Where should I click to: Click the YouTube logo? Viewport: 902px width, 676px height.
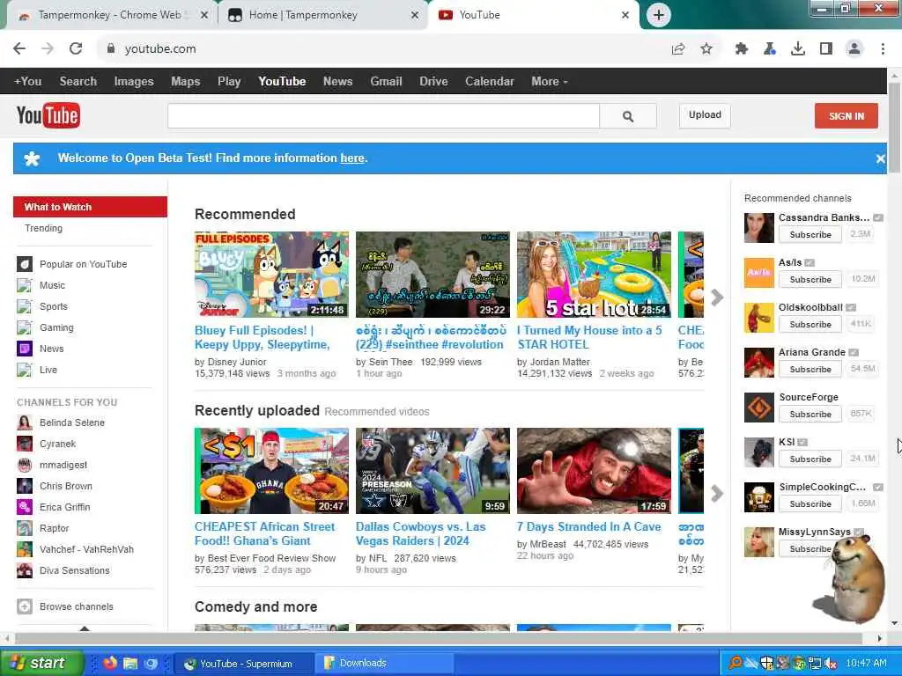coord(48,115)
